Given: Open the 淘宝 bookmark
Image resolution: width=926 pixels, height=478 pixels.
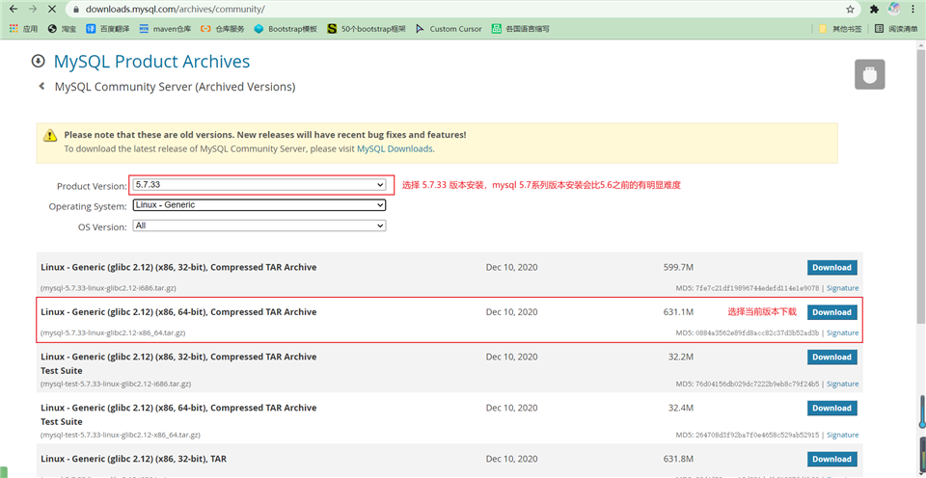Looking at the screenshot, I should tap(61, 28).
